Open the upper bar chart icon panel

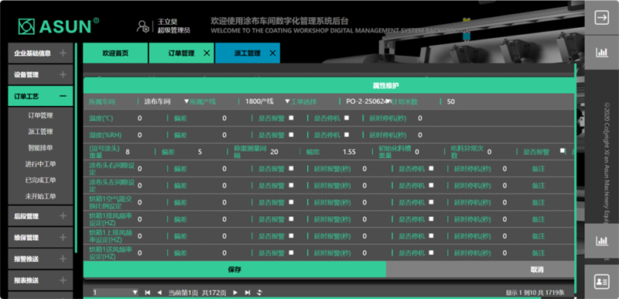[x=602, y=52]
